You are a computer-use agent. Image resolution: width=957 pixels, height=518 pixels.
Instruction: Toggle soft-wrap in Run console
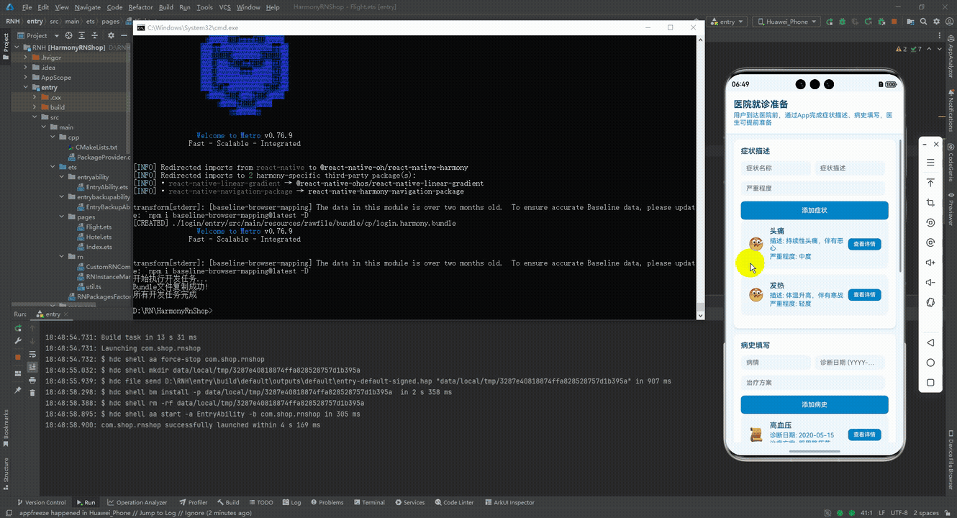pos(32,354)
